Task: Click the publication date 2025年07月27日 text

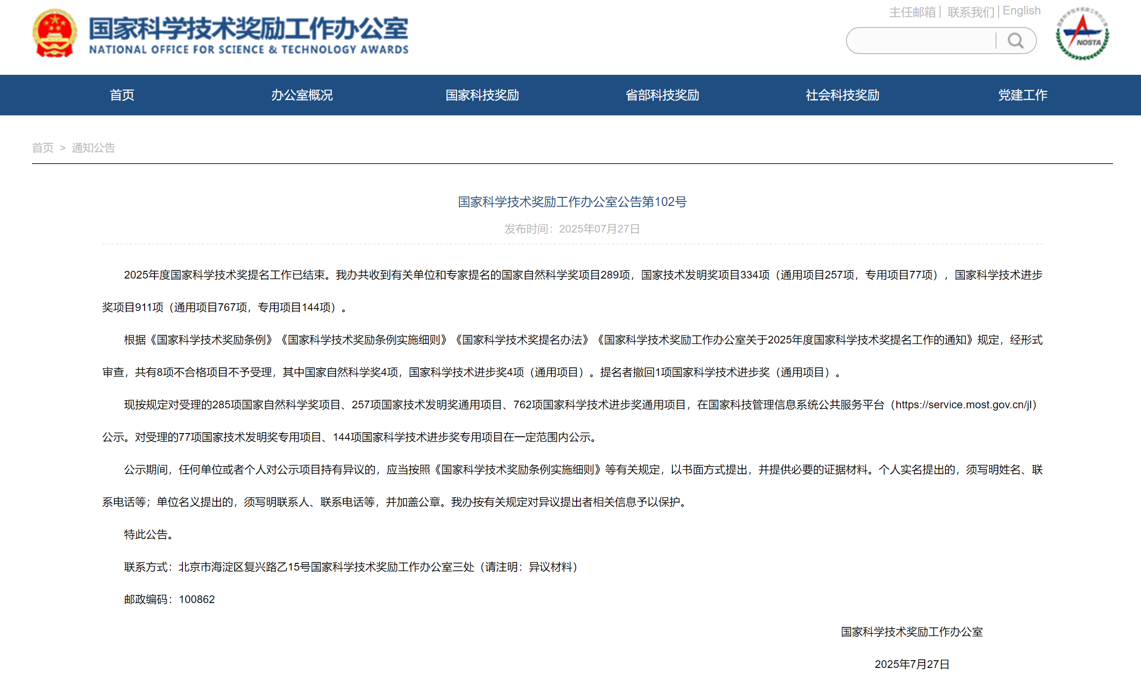Action: pyautogui.click(x=599, y=229)
